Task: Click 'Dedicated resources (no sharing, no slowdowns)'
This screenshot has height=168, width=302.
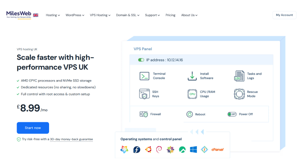Action: (58, 87)
